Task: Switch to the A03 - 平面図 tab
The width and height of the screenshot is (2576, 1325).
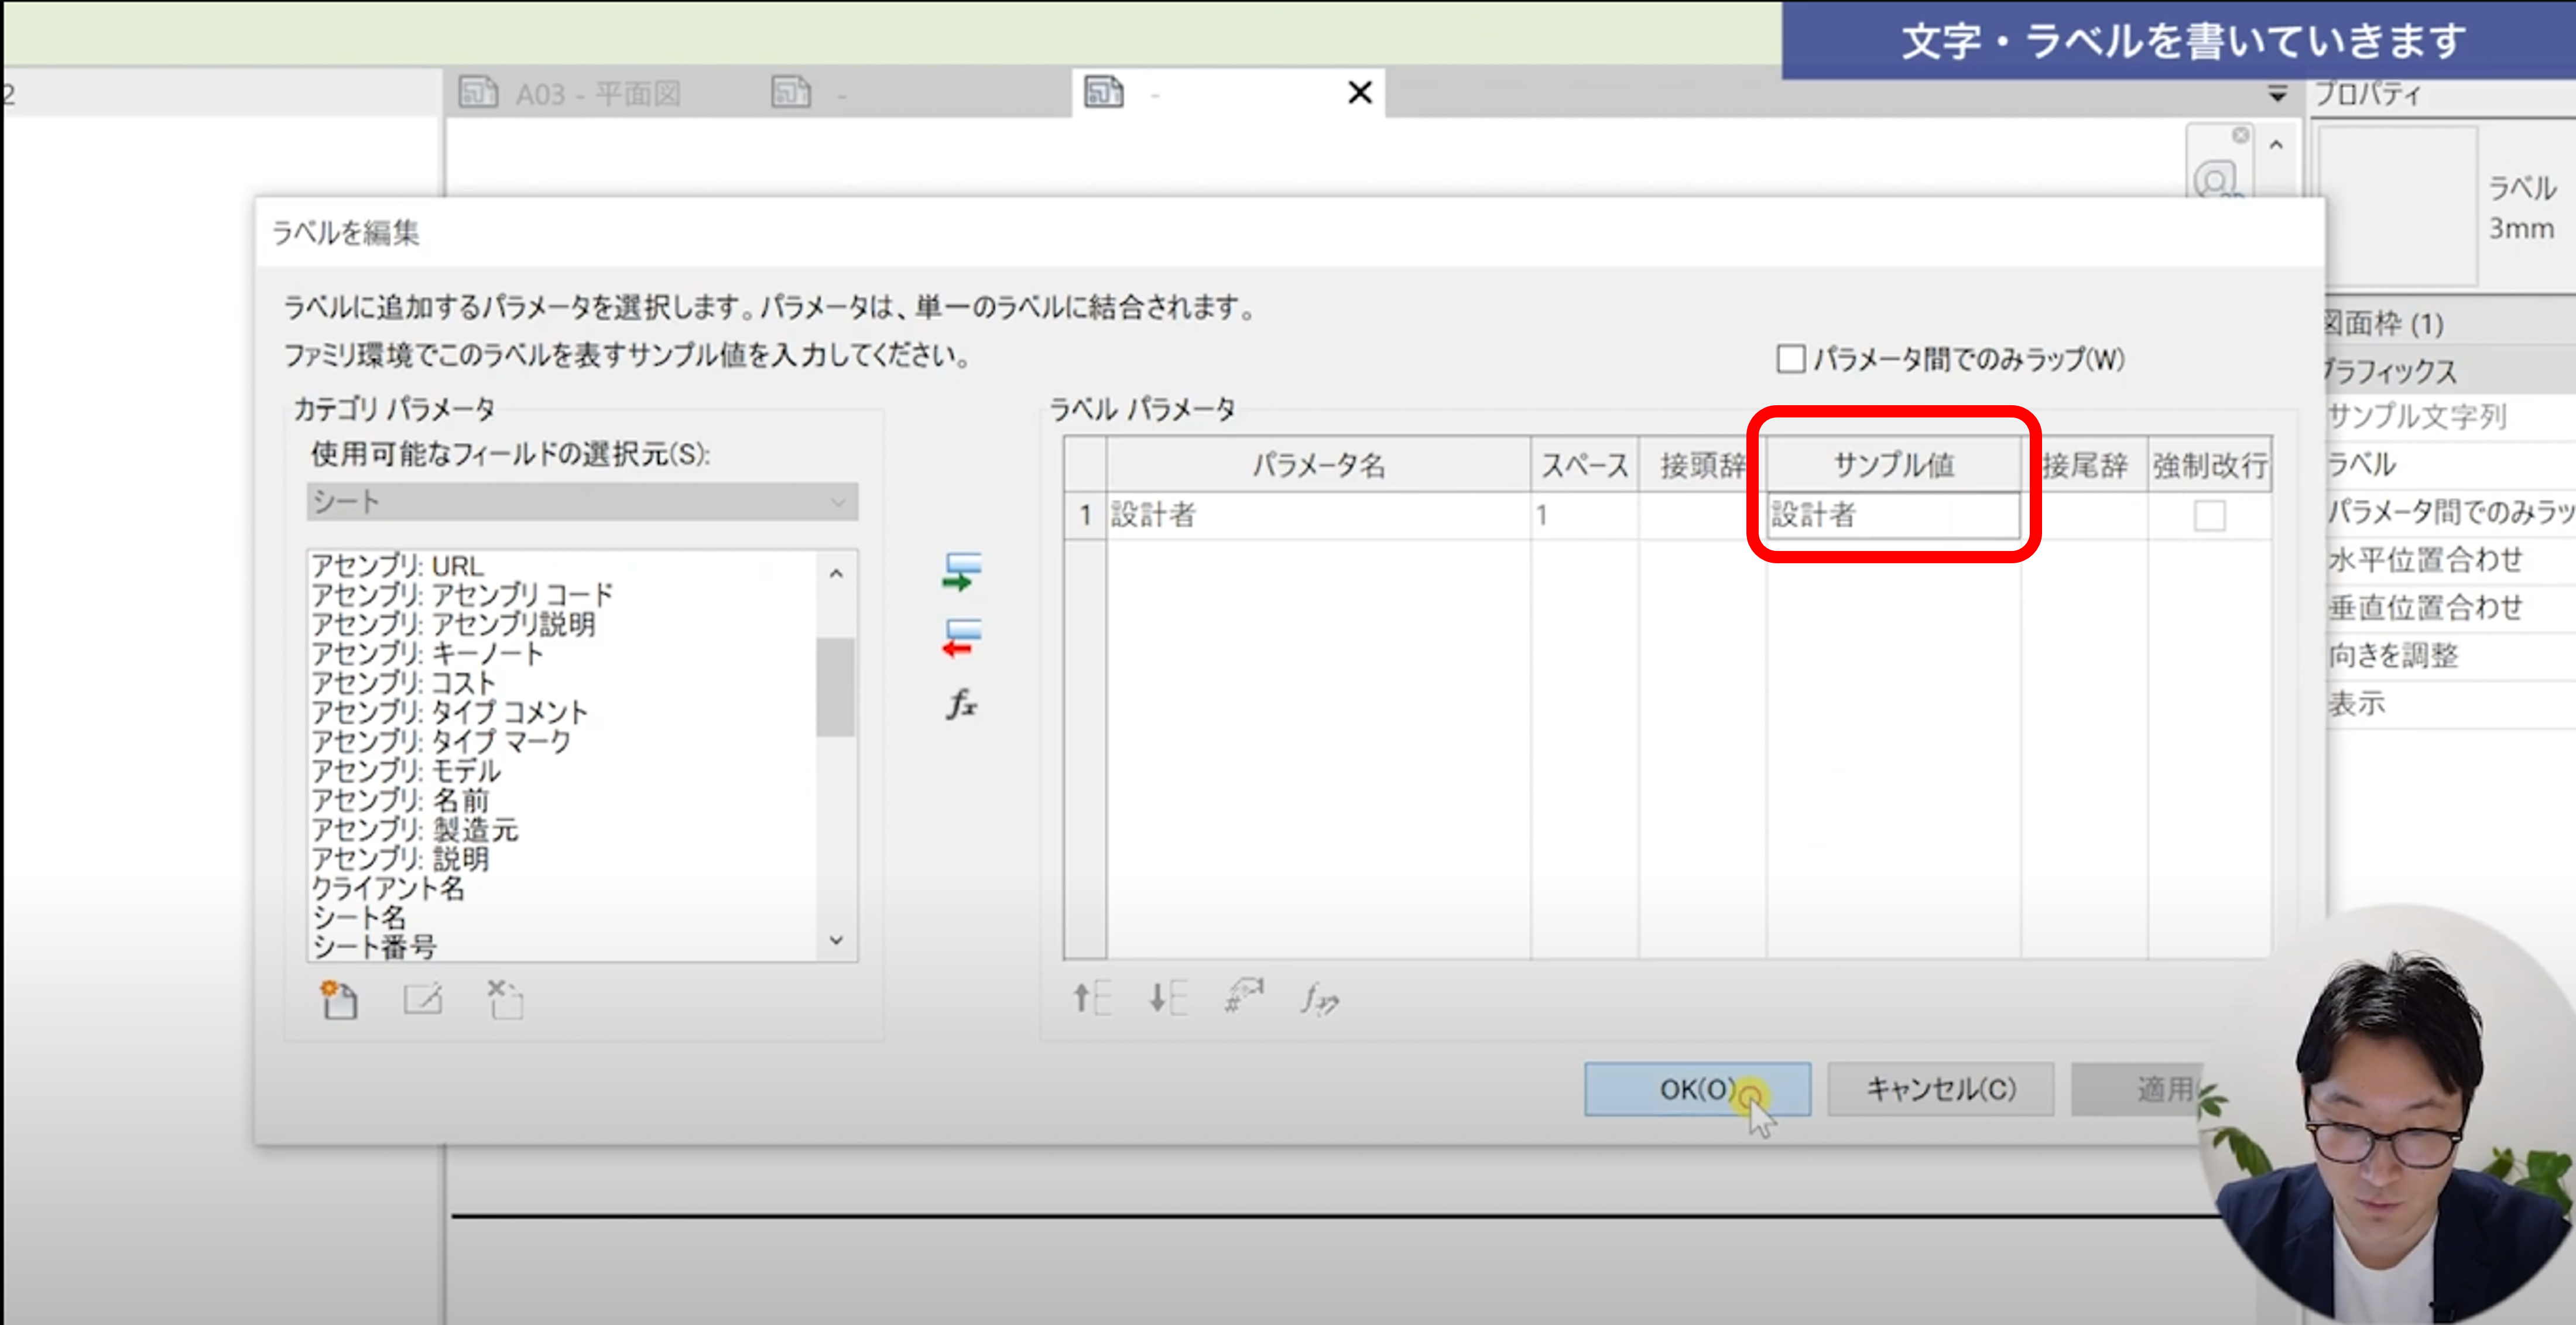Action: coord(597,94)
